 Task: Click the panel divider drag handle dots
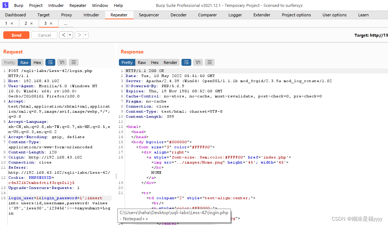tap(116, 176)
